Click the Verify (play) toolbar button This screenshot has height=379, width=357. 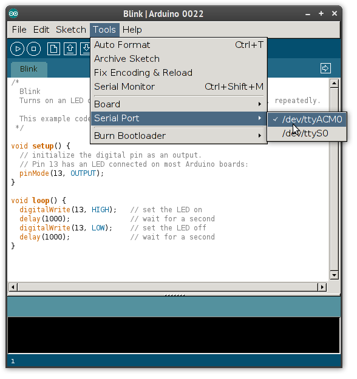(x=17, y=49)
